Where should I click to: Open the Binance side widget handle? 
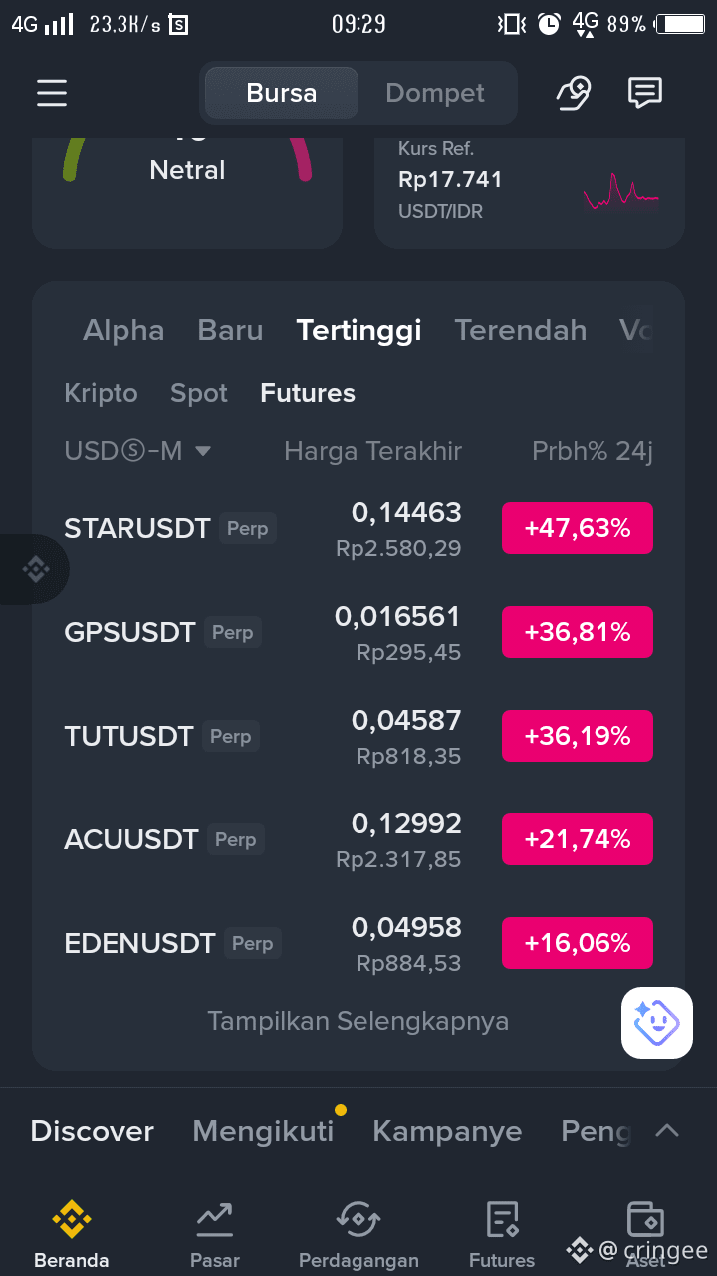34,569
